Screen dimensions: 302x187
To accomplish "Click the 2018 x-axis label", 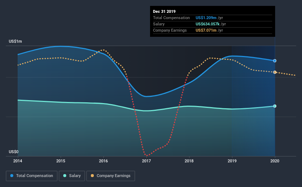I will [x=189, y=161].
